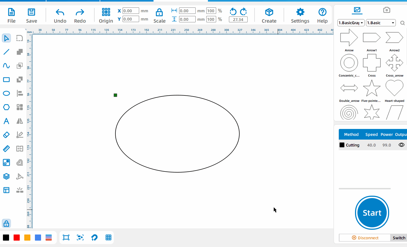Select the Rectangle tool

click(6, 79)
